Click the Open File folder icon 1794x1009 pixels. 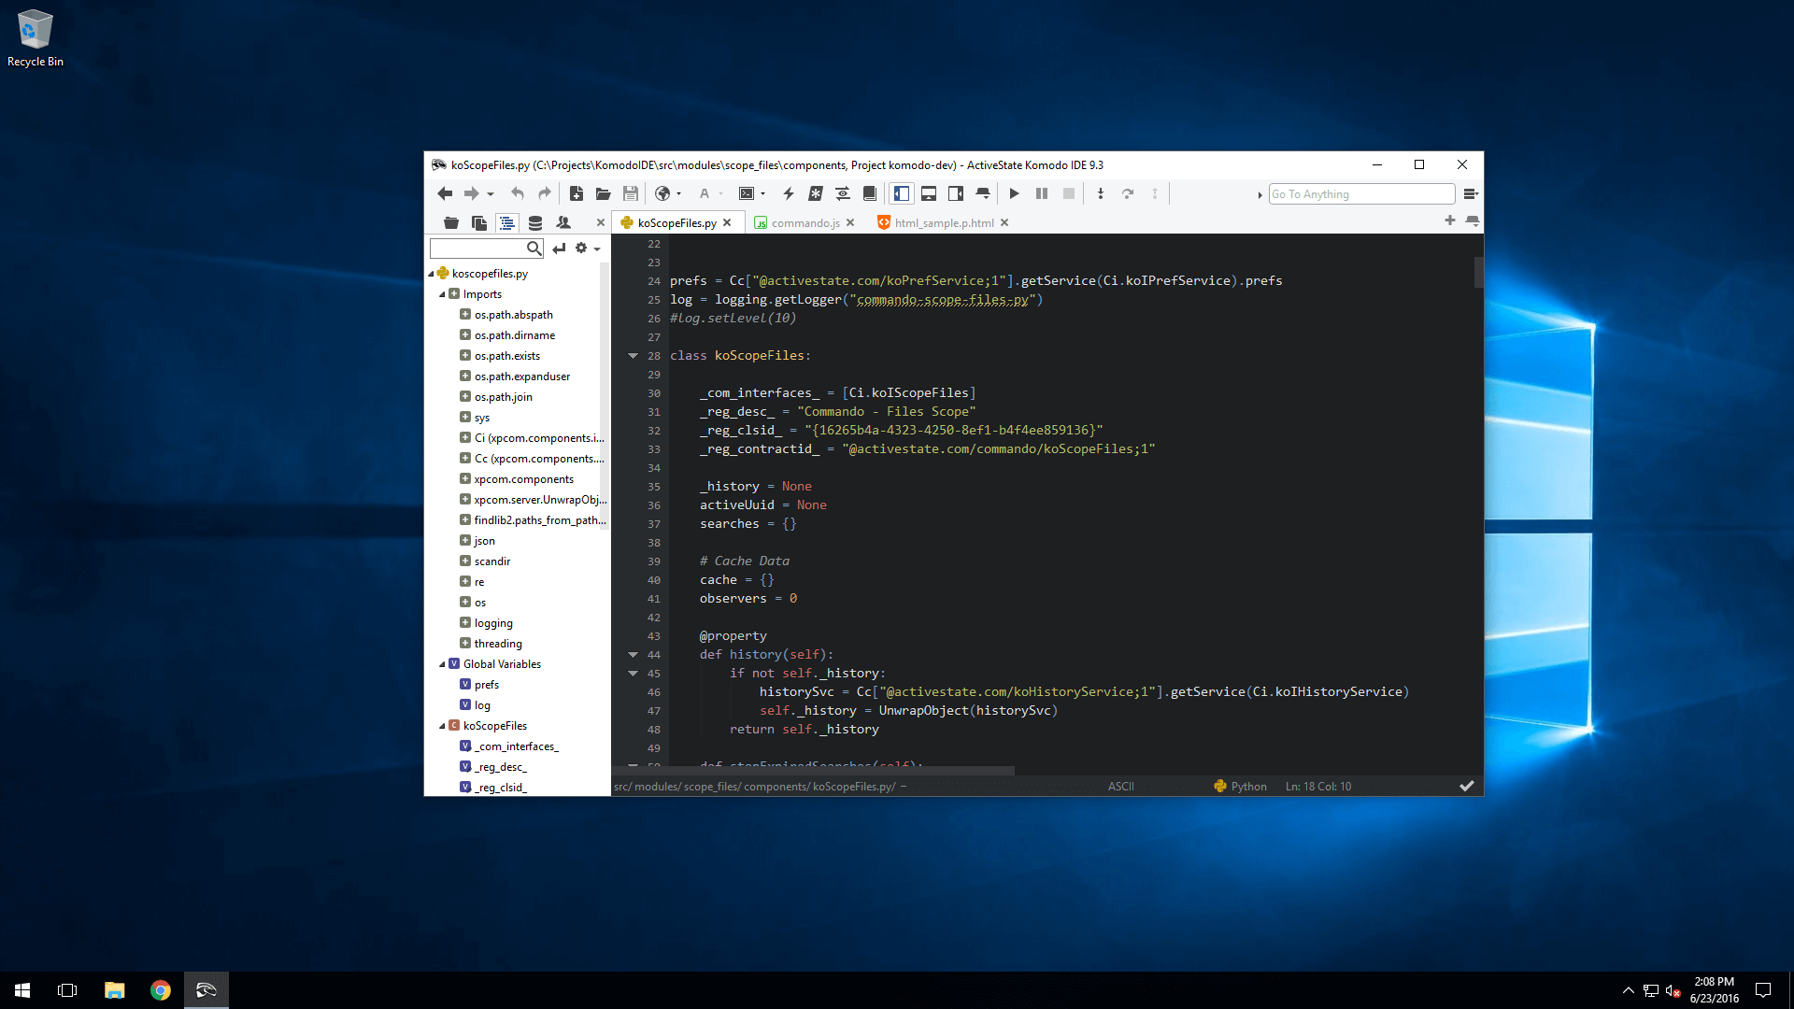603,193
